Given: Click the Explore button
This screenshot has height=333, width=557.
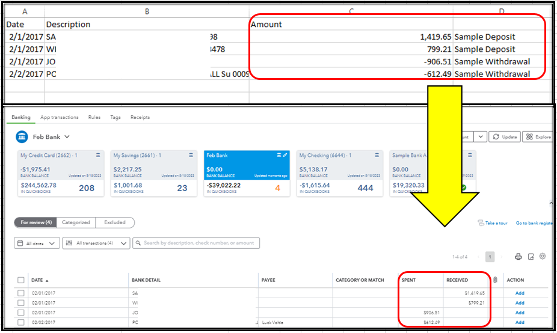Looking at the screenshot, I should pos(538,136).
